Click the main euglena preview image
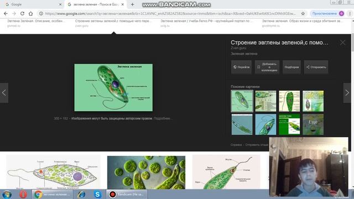 point(113,87)
